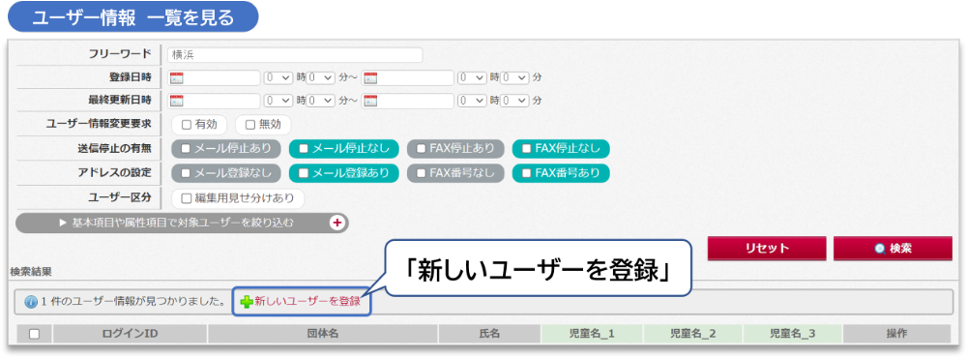Click the ユーザー情報 一覧を見る title
The image size is (967, 358).
click(x=133, y=17)
